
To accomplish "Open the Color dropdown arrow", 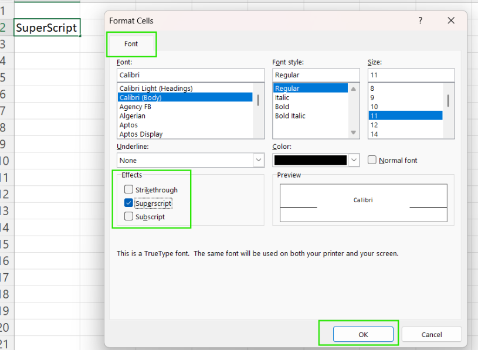I will click(354, 160).
